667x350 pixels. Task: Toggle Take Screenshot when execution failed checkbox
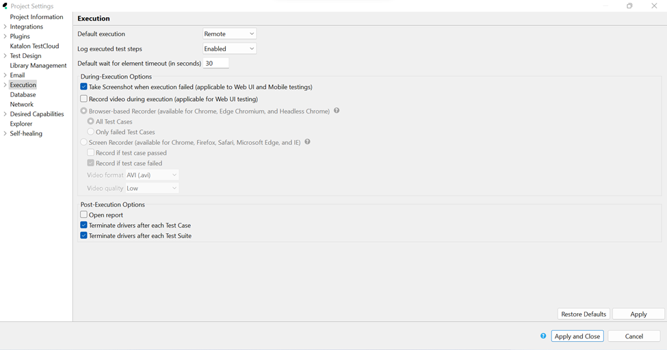point(83,87)
